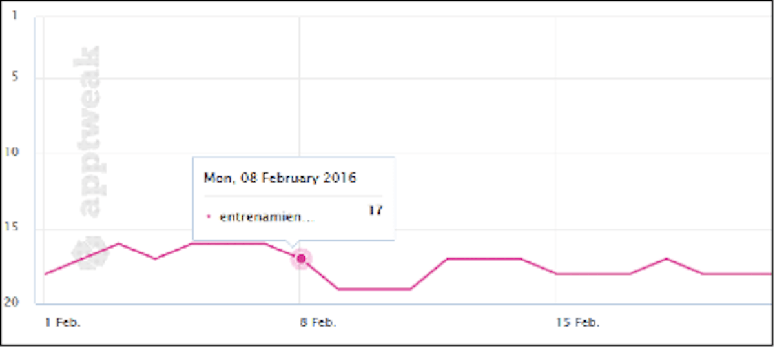
Task: Click the line peak on 3 Feb
Action: [118, 243]
